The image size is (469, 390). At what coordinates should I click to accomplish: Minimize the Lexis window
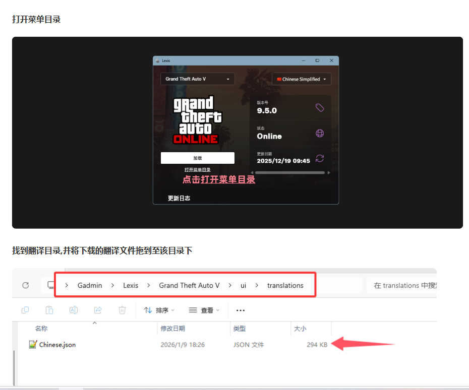(303, 60)
